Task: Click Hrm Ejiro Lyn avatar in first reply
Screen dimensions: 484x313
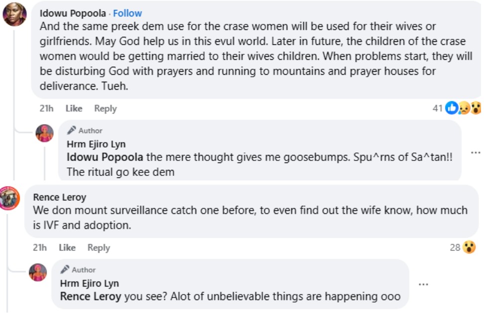Action: (44, 133)
